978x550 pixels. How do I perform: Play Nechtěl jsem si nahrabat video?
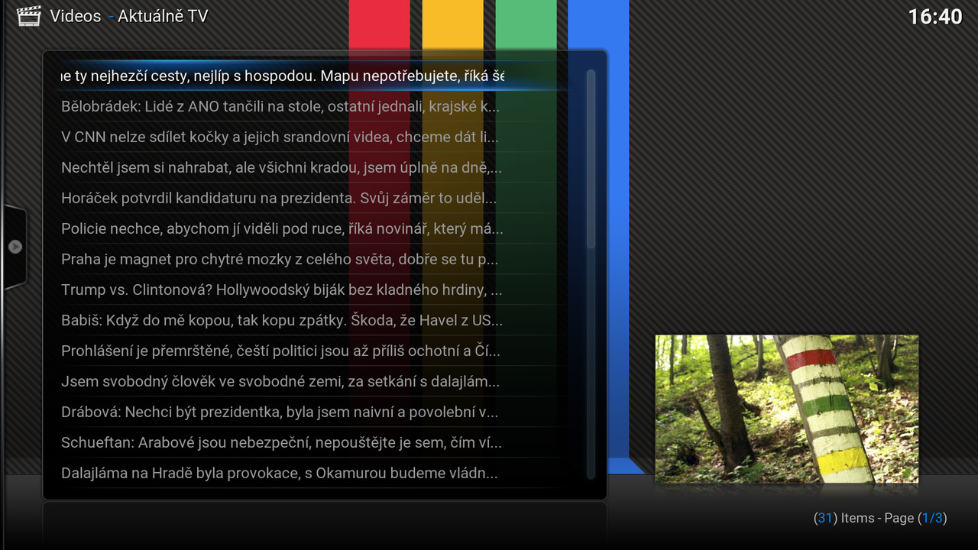coord(280,168)
